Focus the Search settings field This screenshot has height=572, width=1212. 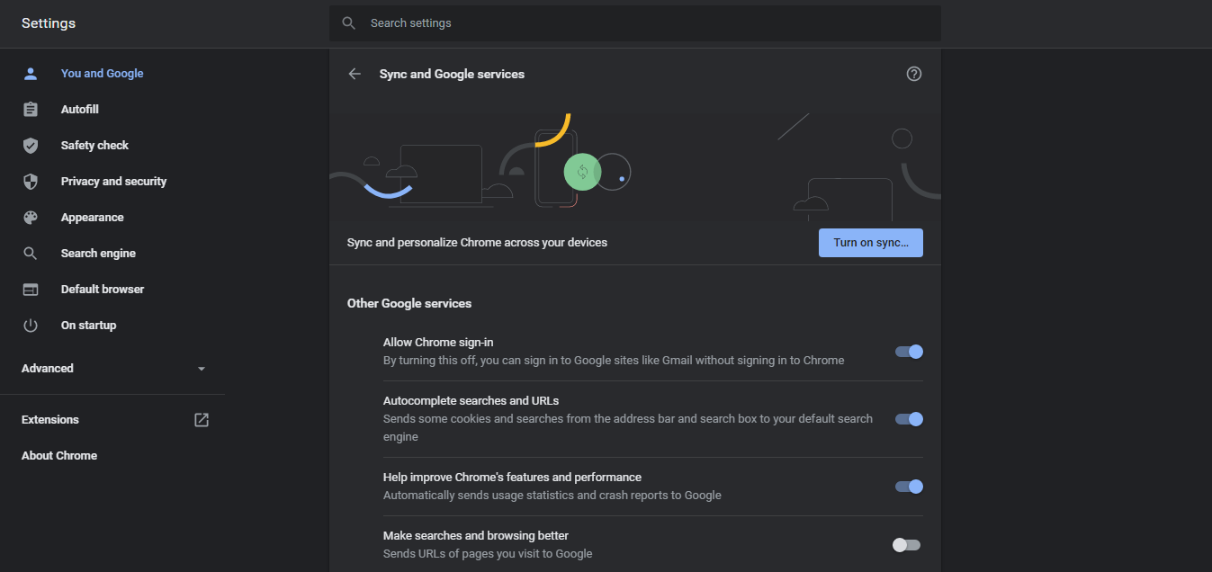click(x=634, y=23)
